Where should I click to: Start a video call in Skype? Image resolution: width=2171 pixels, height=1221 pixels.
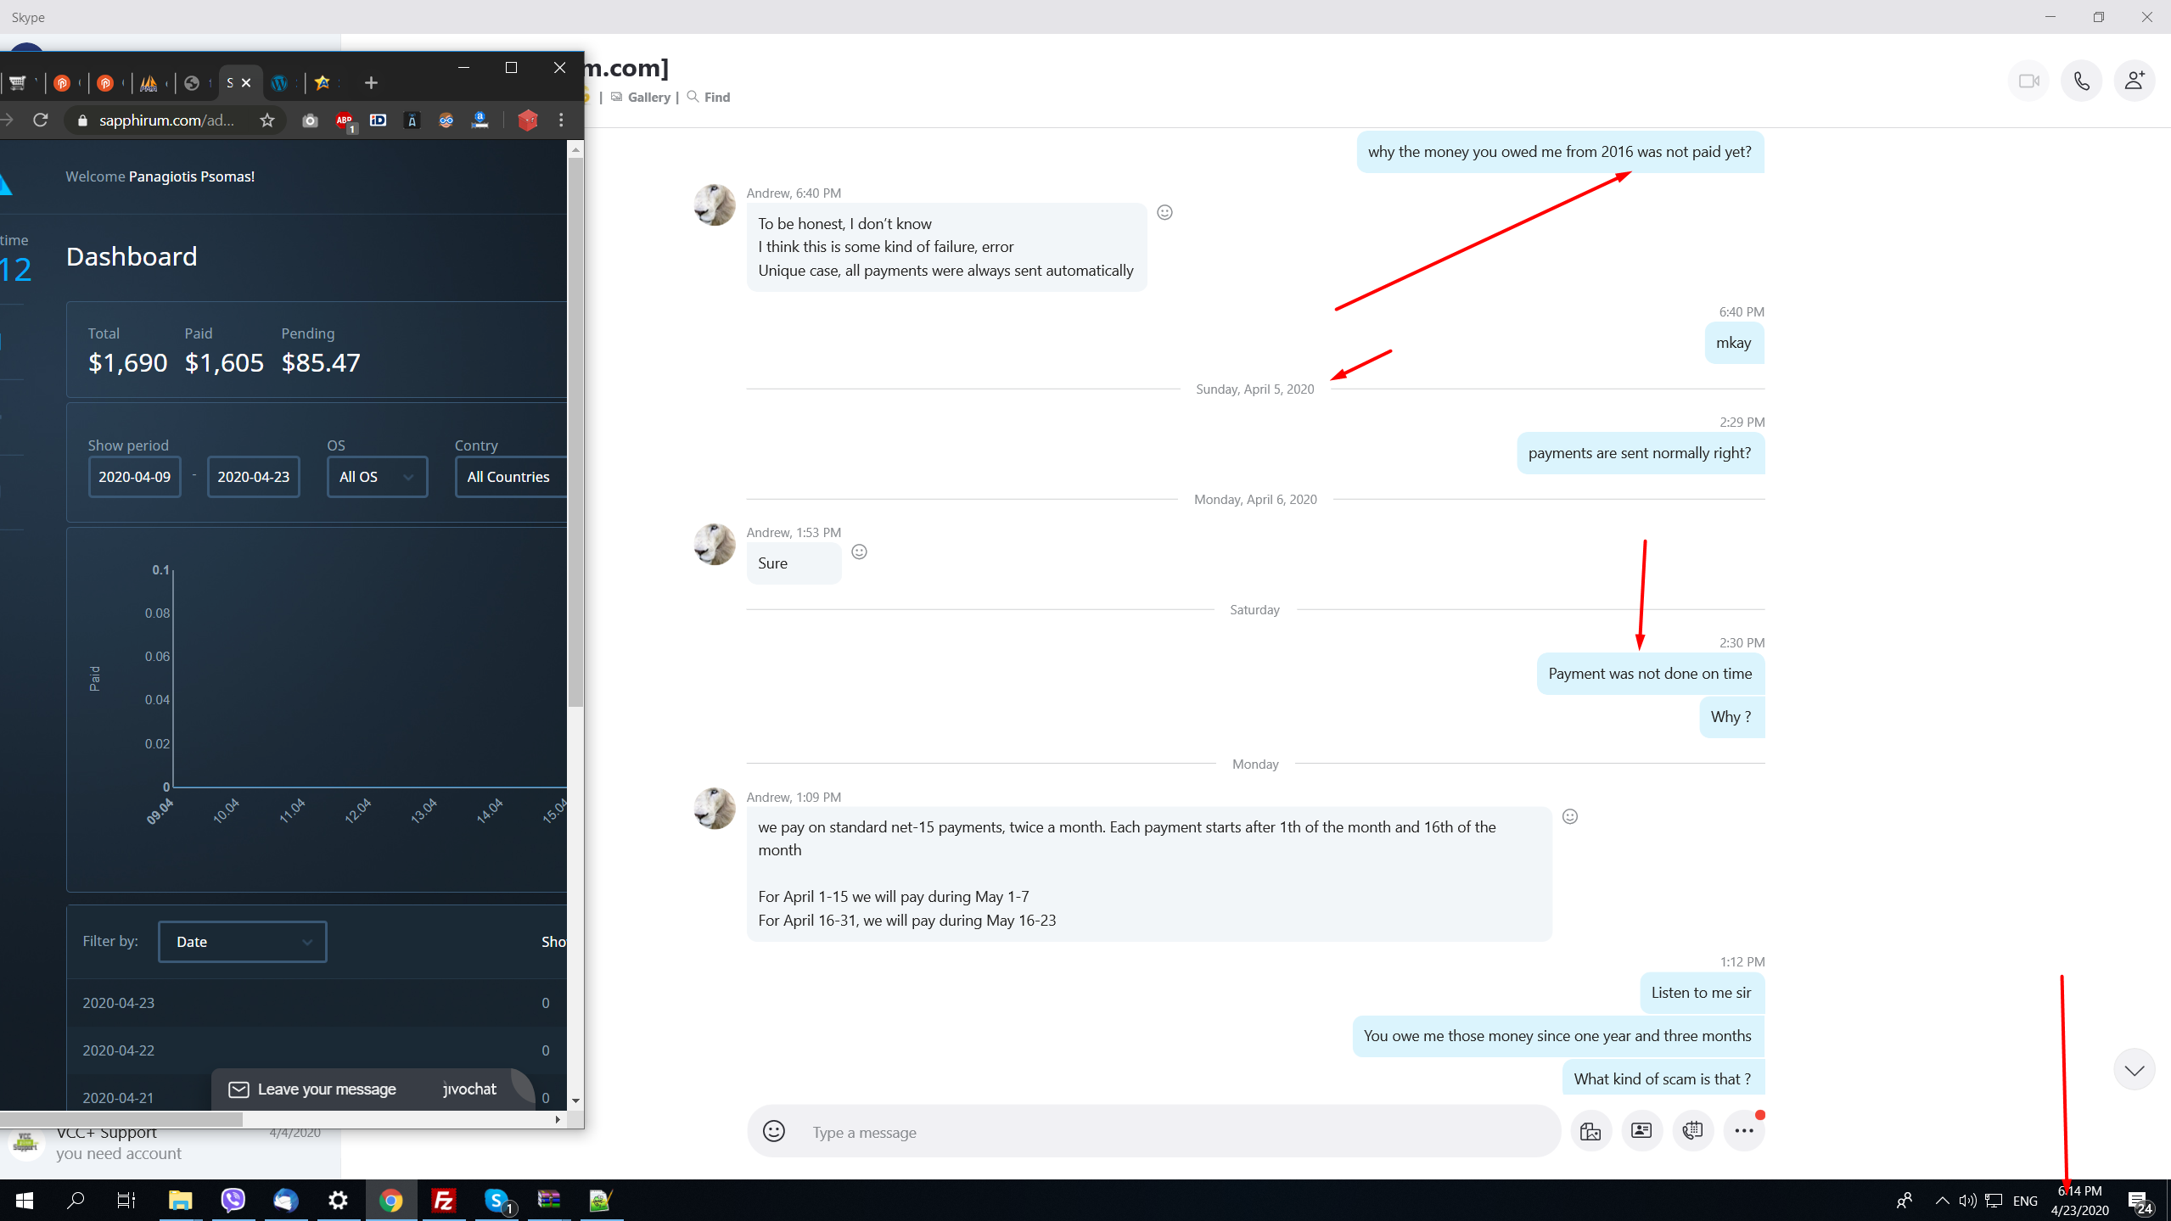tap(2028, 81)
